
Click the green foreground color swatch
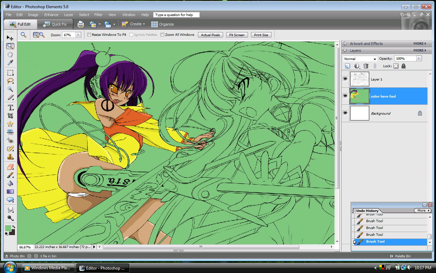pos(8,228)
